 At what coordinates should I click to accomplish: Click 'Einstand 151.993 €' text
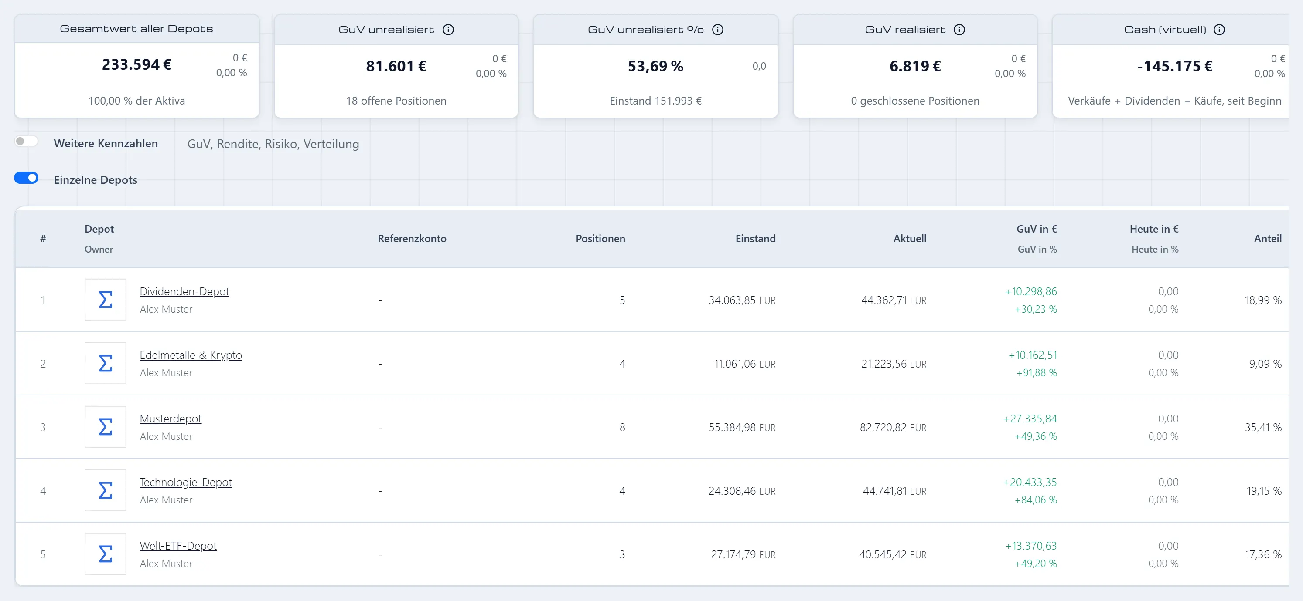click(655, 101)
